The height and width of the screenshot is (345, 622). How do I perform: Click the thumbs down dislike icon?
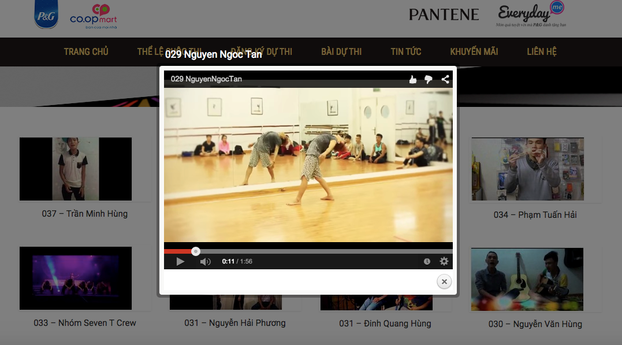429,80
